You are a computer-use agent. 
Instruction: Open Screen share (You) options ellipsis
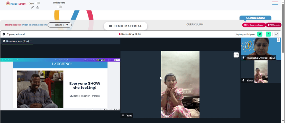pyautogui.click(x=31, y=41)
